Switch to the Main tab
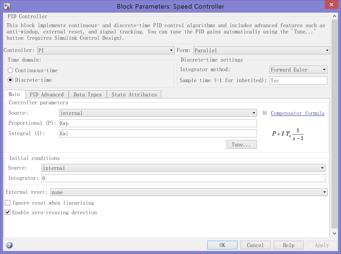 (14, 94)
